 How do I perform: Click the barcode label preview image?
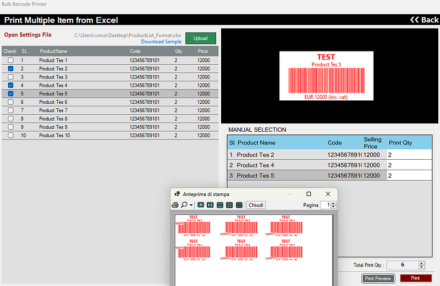pyautogui.click(x=326, y=76)
